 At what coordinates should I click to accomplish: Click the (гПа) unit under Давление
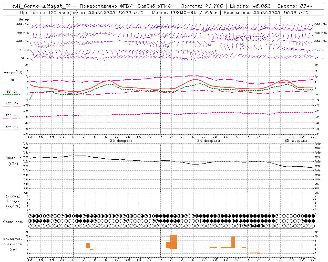(x=13, y=164)
